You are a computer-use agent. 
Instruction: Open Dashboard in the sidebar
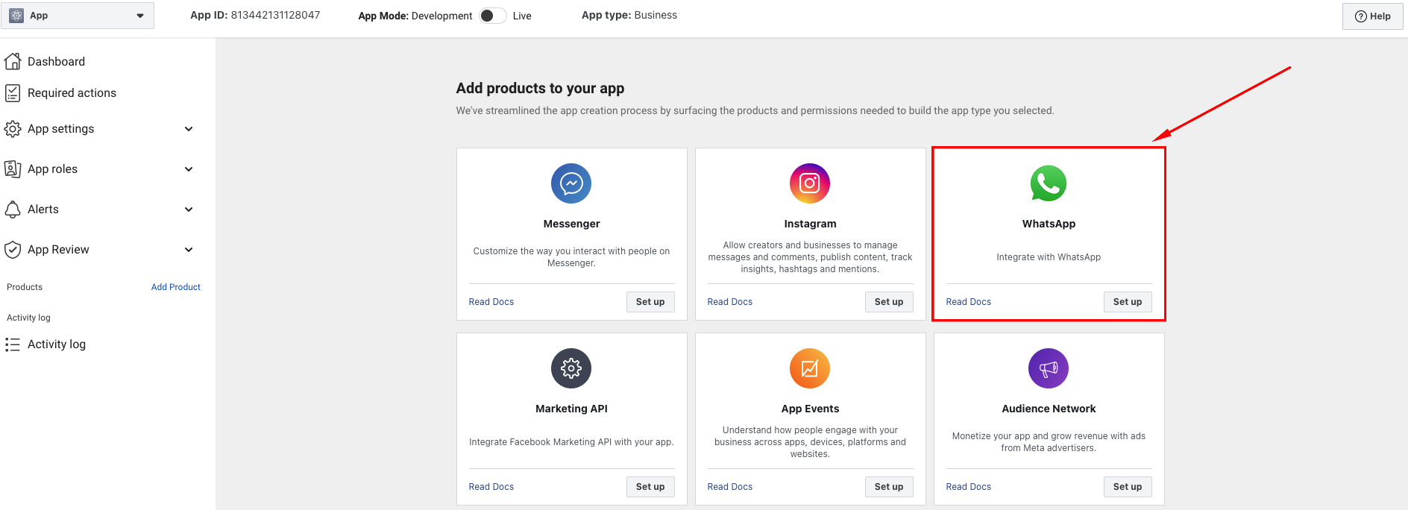pos(56,62)
